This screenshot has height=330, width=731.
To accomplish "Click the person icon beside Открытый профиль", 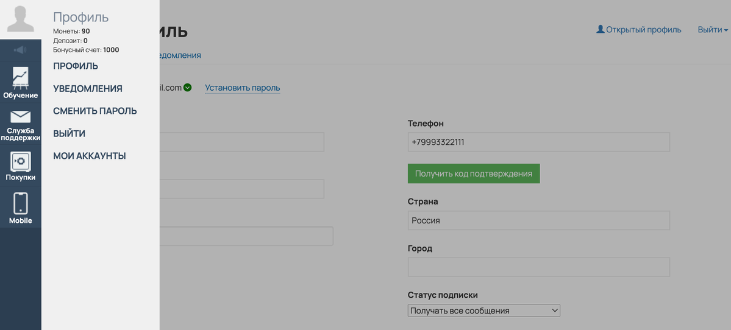I will point(600,29).
